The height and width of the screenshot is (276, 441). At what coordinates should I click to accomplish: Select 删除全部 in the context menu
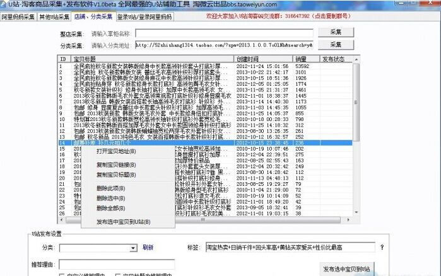[x=111, y=207]
